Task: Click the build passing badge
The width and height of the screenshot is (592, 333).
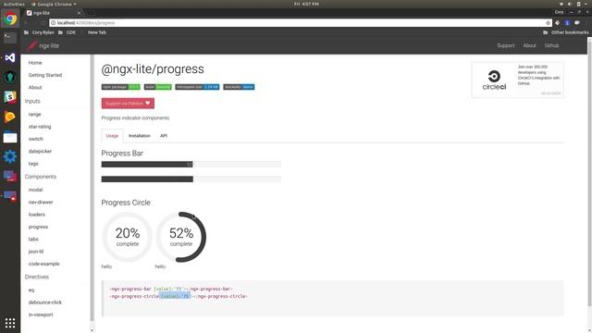Action: click(158, 87)
